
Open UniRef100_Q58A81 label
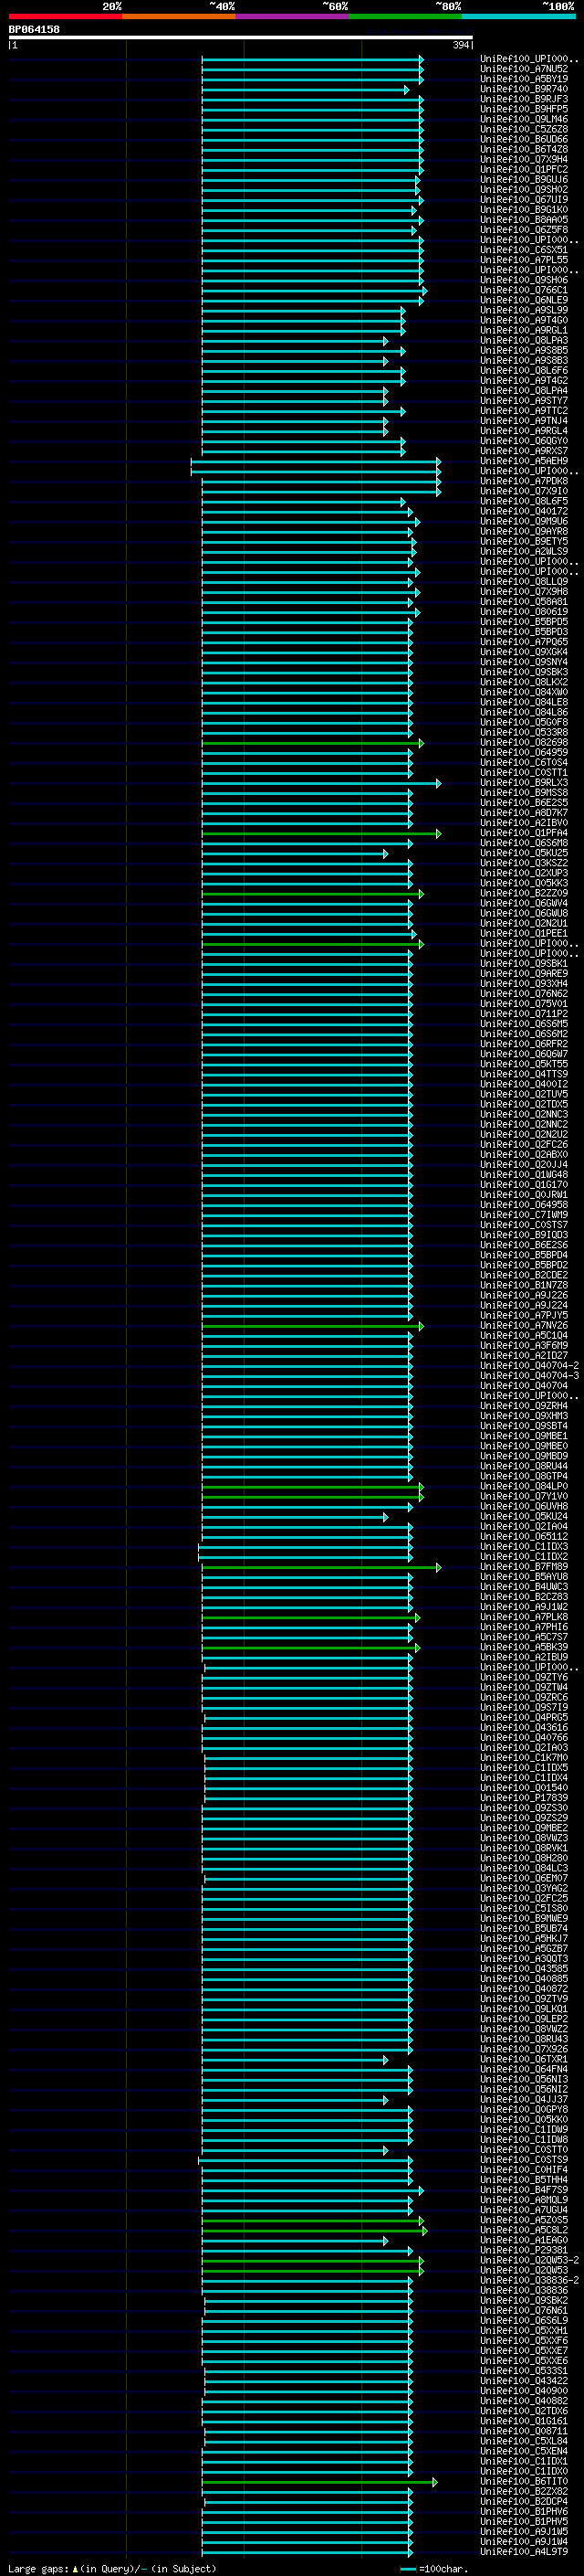[x=523, y=602]
